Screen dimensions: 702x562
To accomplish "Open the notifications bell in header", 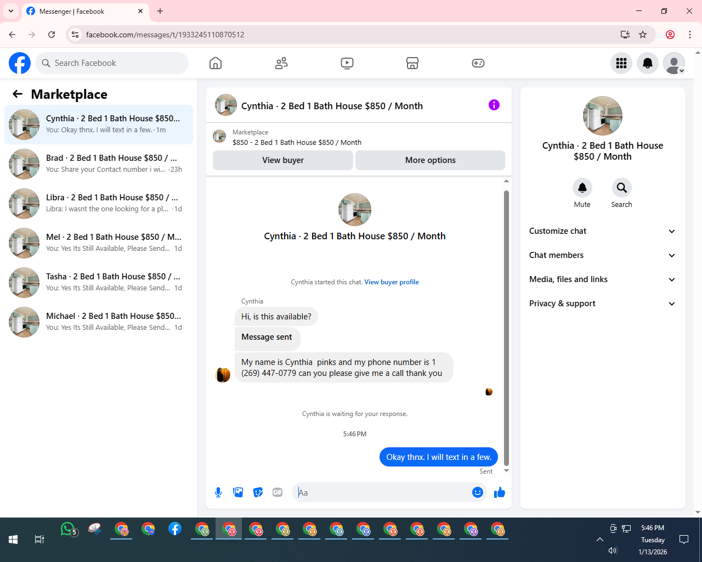I will click(648, 63).
